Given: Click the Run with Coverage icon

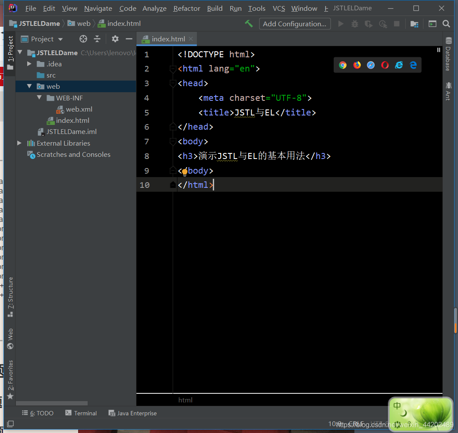Looking at the screenshot, I should pos(369,24).
